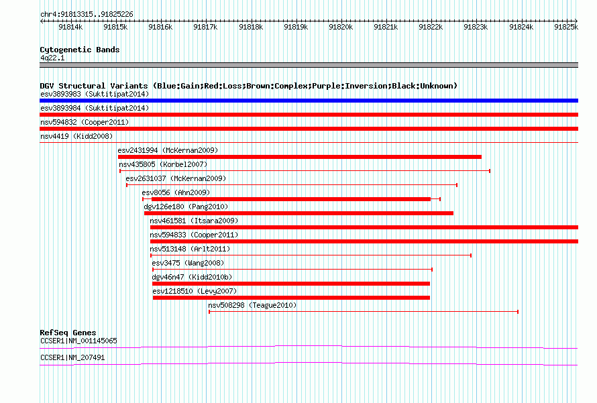597x403 pixels.
Task: Click the nsv594832 (Cooper2011) label
Action: [85, 122]
